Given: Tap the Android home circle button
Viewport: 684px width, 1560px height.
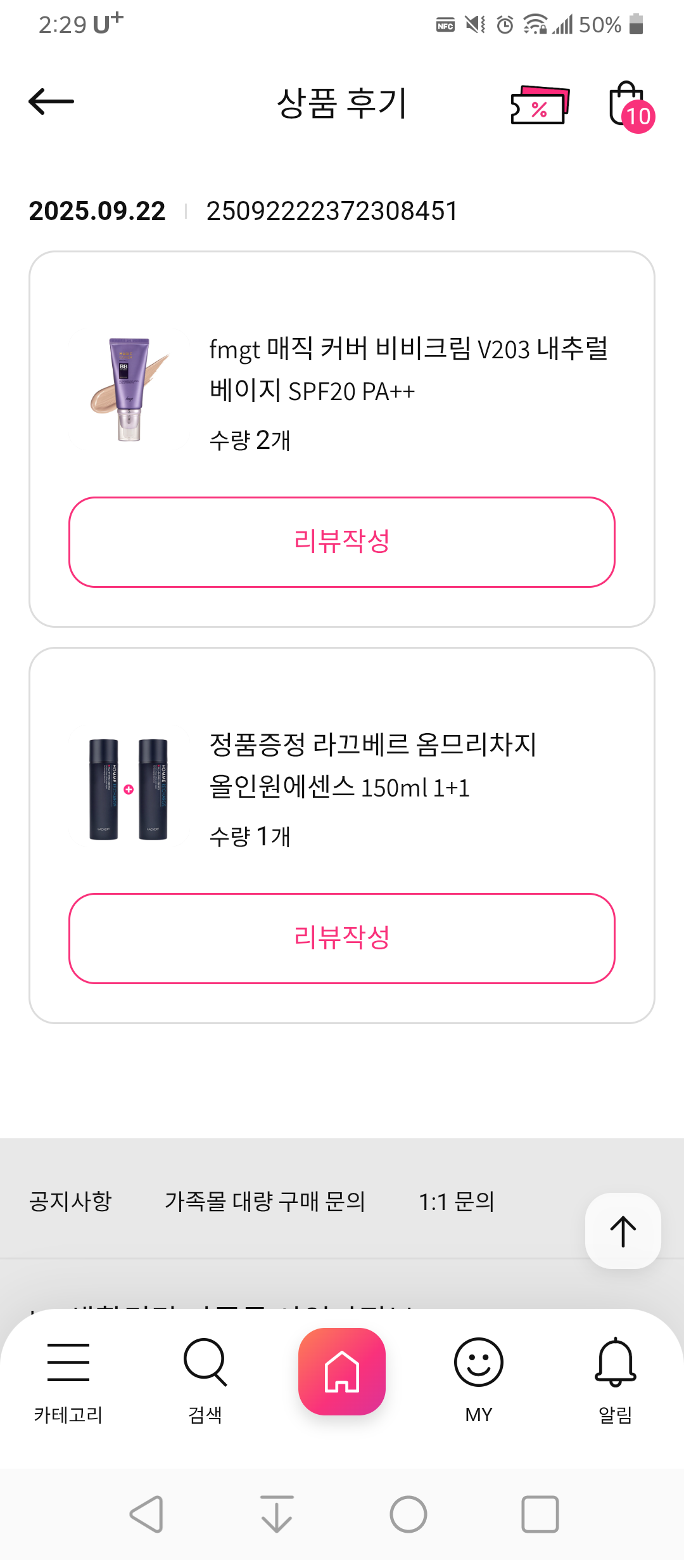Looking at the screenshot, I should (x=408, y=1514).
